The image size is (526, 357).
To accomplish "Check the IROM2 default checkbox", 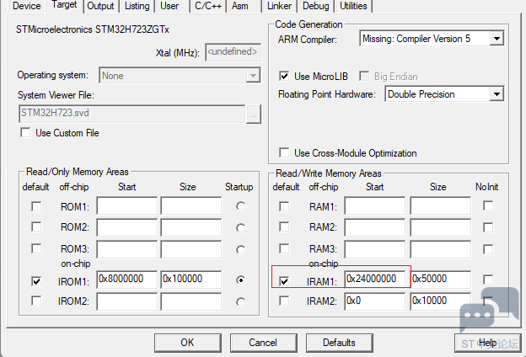I will (36, 301).
